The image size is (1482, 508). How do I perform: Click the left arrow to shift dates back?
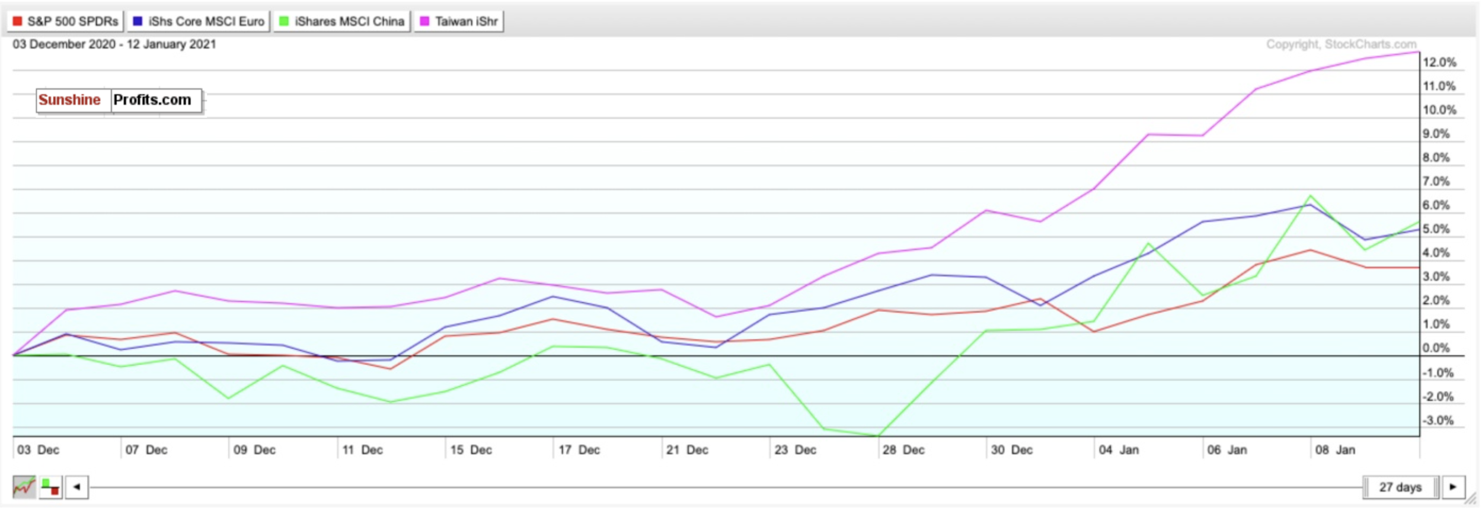pos(77,487)
